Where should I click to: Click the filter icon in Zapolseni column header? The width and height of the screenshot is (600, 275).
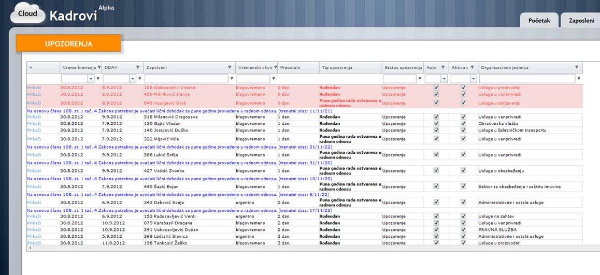(x=230, y=67)
